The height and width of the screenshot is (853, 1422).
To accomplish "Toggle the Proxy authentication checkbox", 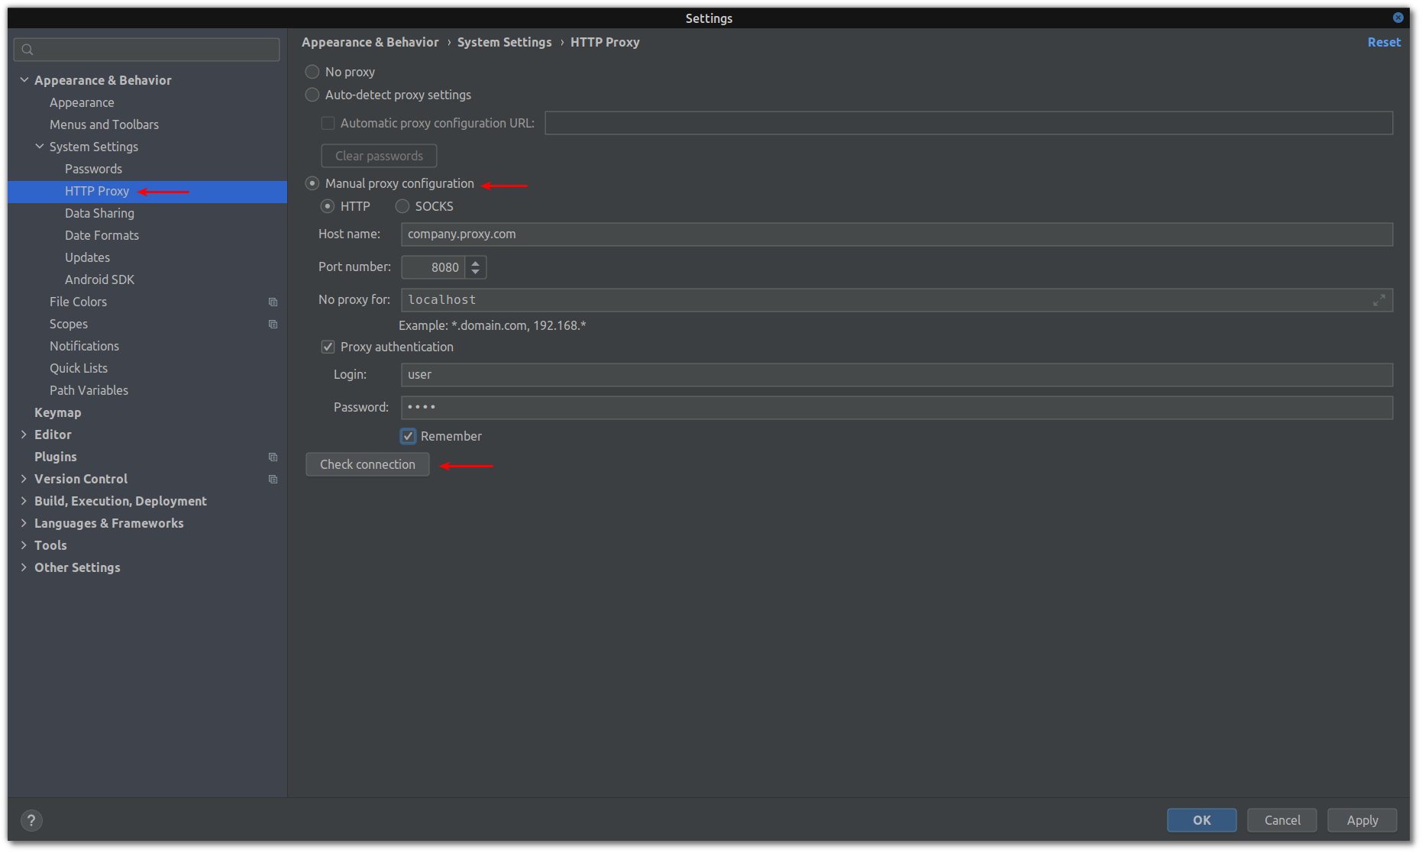I will point(328,347).
